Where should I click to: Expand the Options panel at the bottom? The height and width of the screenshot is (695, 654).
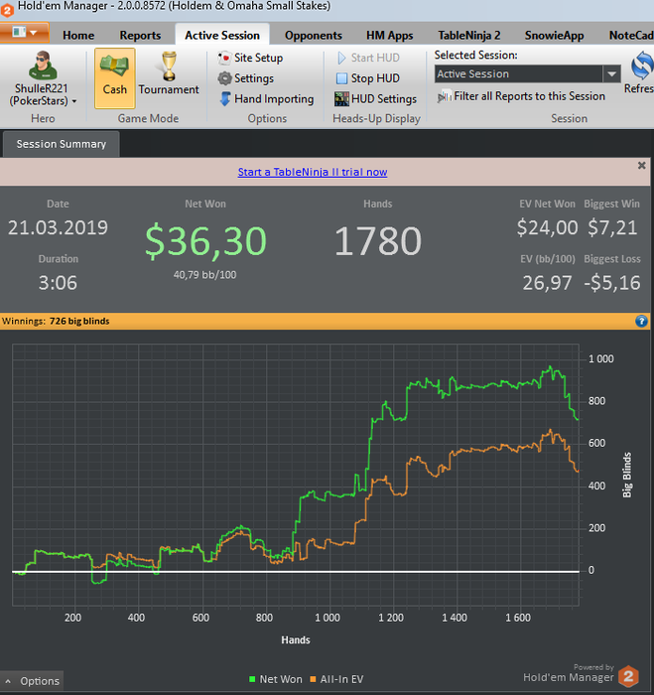pos(32,681)
